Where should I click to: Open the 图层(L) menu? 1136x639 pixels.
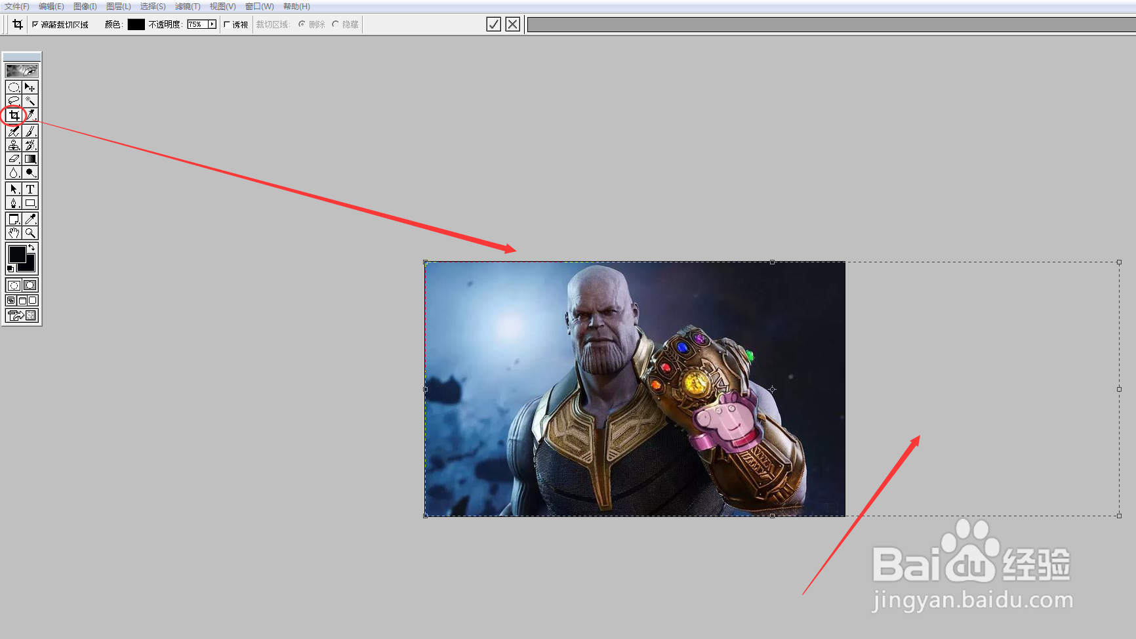119,7
